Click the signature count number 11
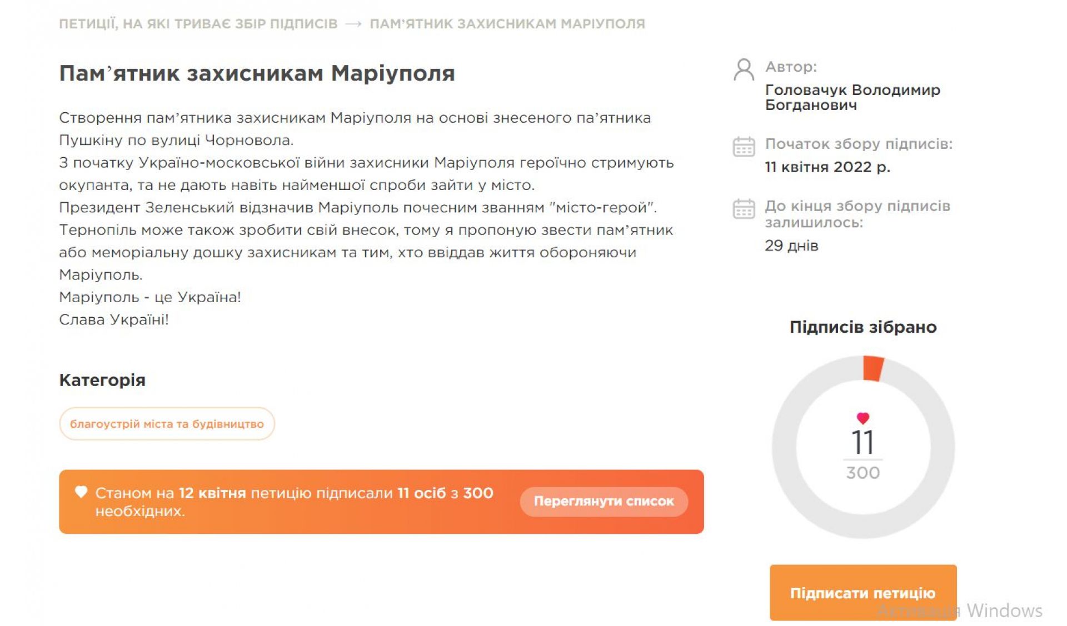 pyautogui.click(x=862, y=443)
